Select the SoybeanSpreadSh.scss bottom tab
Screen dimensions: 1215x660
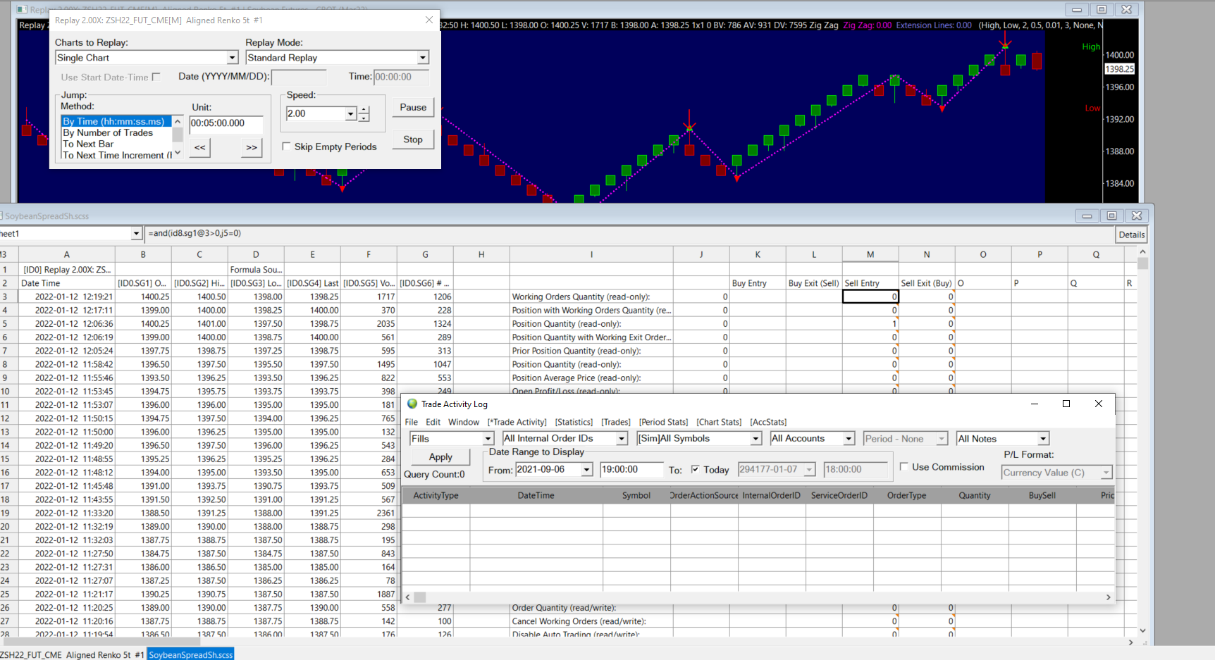tap(191, 654)
